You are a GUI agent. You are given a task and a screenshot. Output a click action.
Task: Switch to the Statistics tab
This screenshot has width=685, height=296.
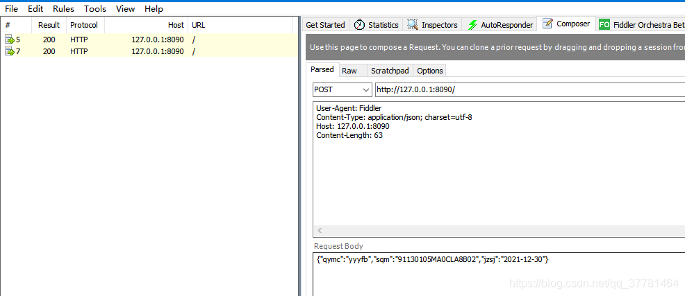coord(377,25)
